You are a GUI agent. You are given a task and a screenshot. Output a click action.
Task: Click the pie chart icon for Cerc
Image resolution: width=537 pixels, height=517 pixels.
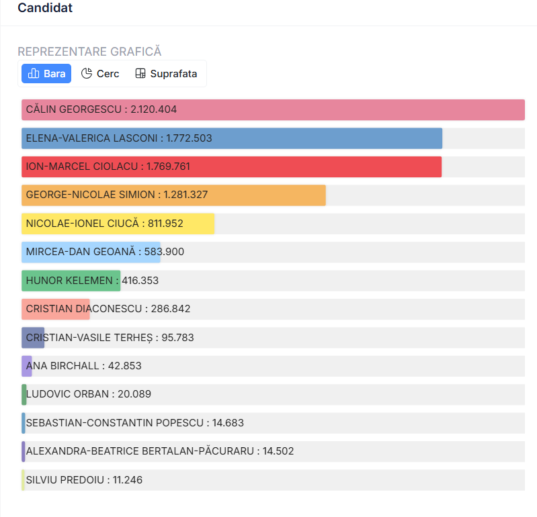[x=87, y=74]
